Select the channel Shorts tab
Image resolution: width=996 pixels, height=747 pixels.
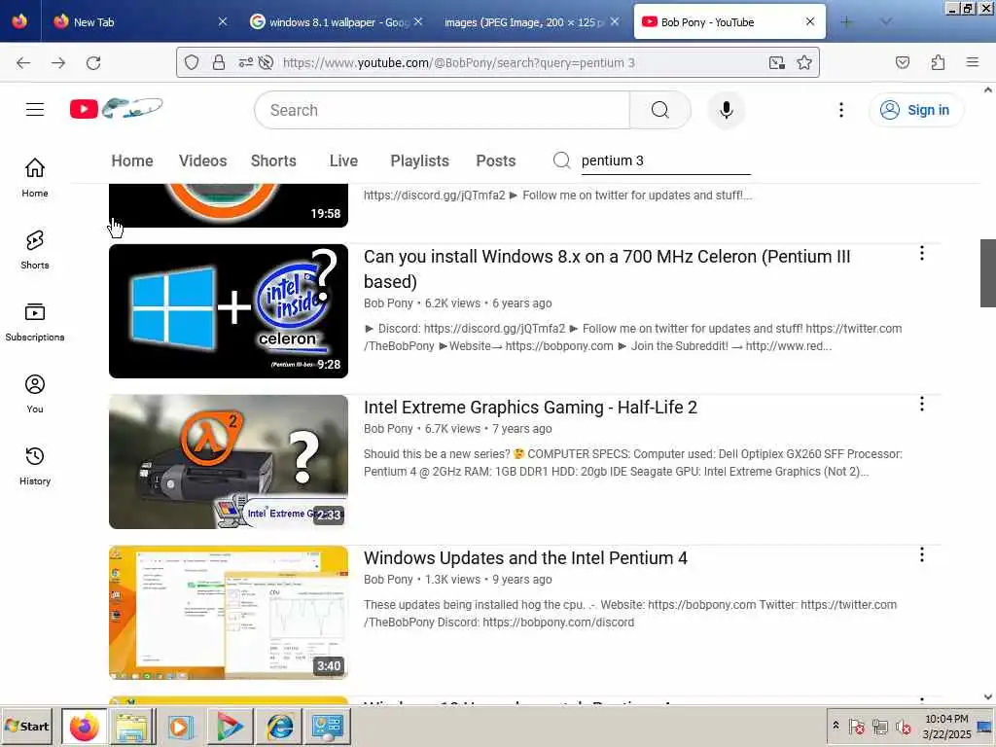click(x=273, y=160)
